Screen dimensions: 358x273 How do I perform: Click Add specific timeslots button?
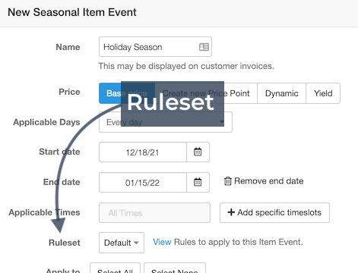pyautogui.click(x=274, y=212)
